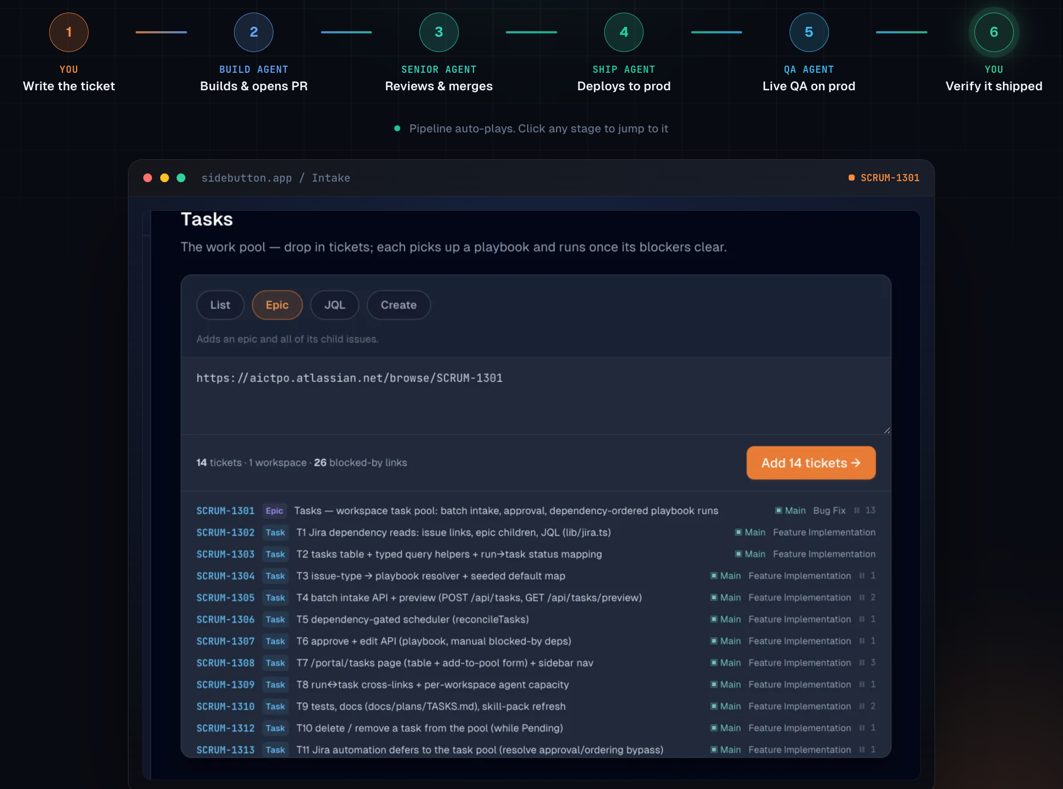Open ticket SCRUM-1303 link

pos(226,554)
